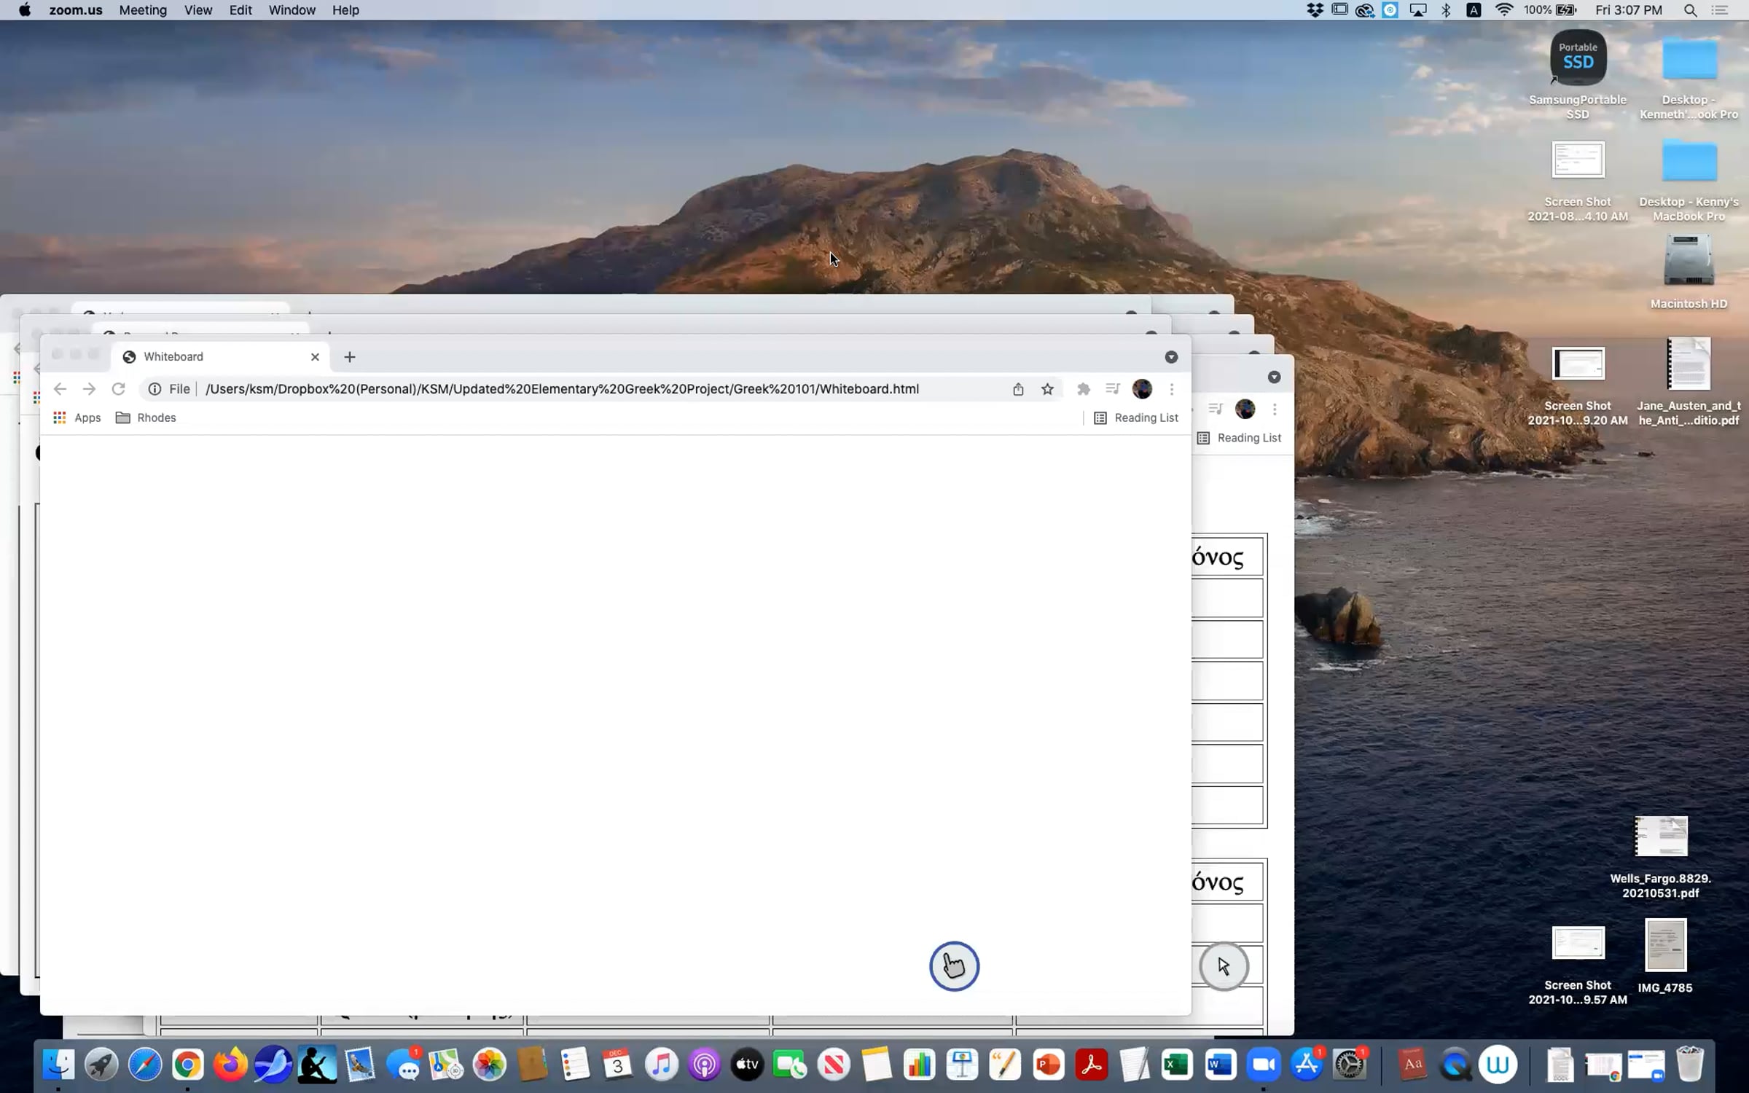Launch Music app from the Dock

click(661, 1065)
